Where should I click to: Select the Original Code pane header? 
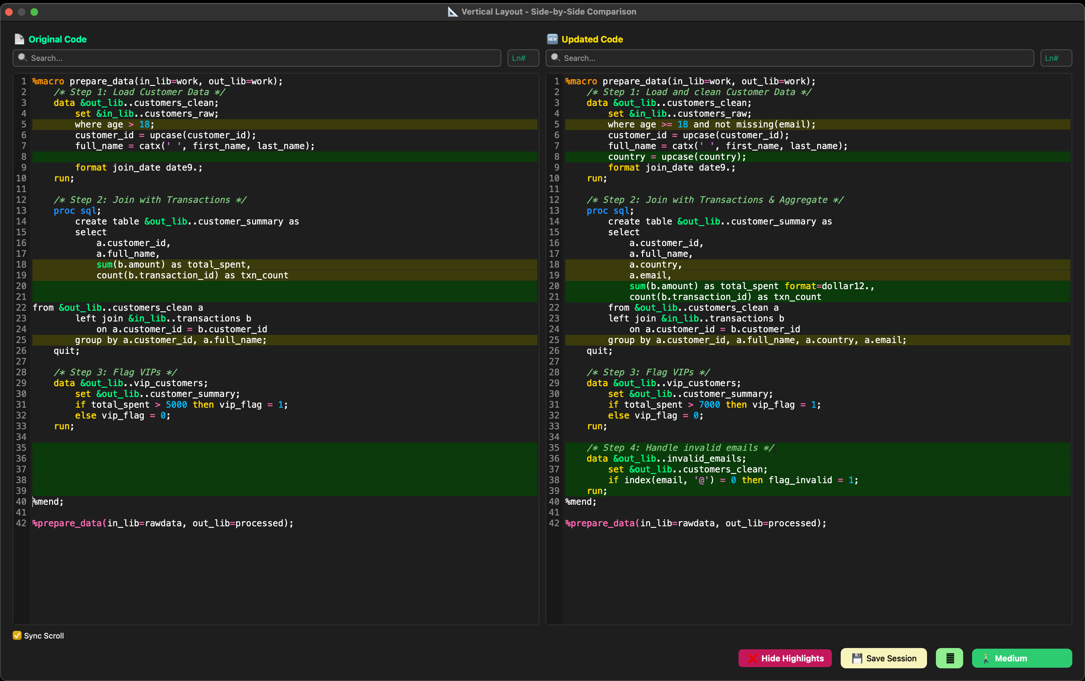(58, 39)
